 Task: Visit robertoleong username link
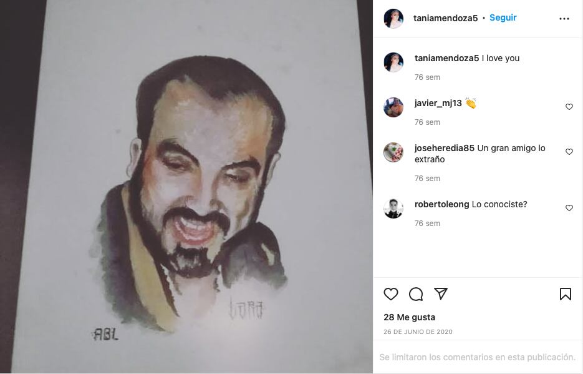(441, 204)
